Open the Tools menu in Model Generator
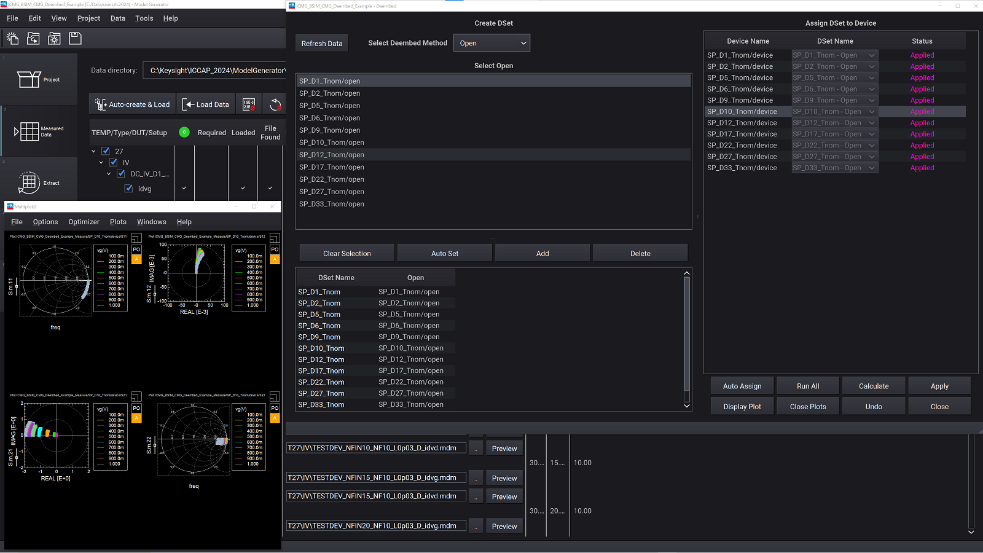Image resolution: width=983 pixels, height=553 pixels. click(x=144, y=18)
